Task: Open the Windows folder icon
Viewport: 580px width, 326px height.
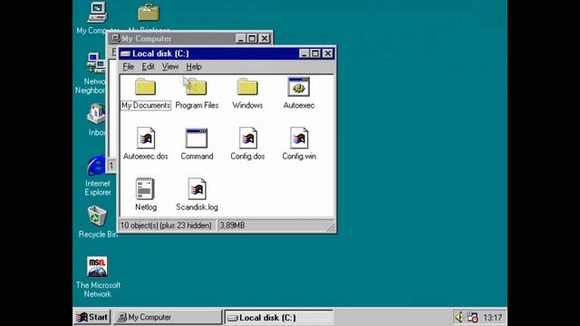Action: (247, 87)
